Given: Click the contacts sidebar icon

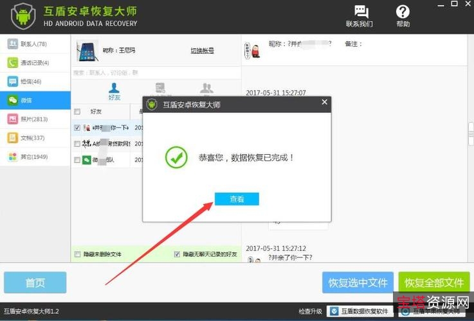Looking at the screenshot, I should click(x=13, y=44).
